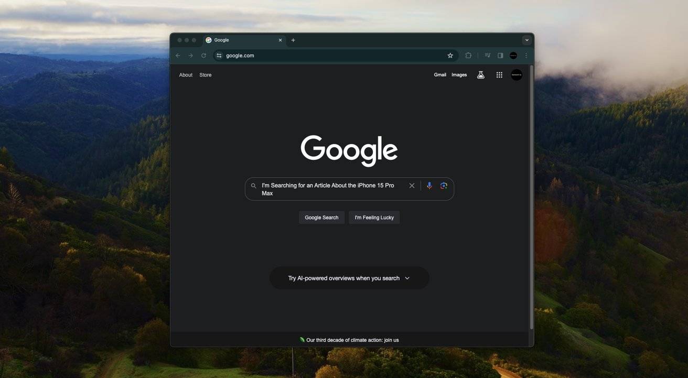688x378 pixels.
Task: Open Search Labs flask icon
Action: 480,75
